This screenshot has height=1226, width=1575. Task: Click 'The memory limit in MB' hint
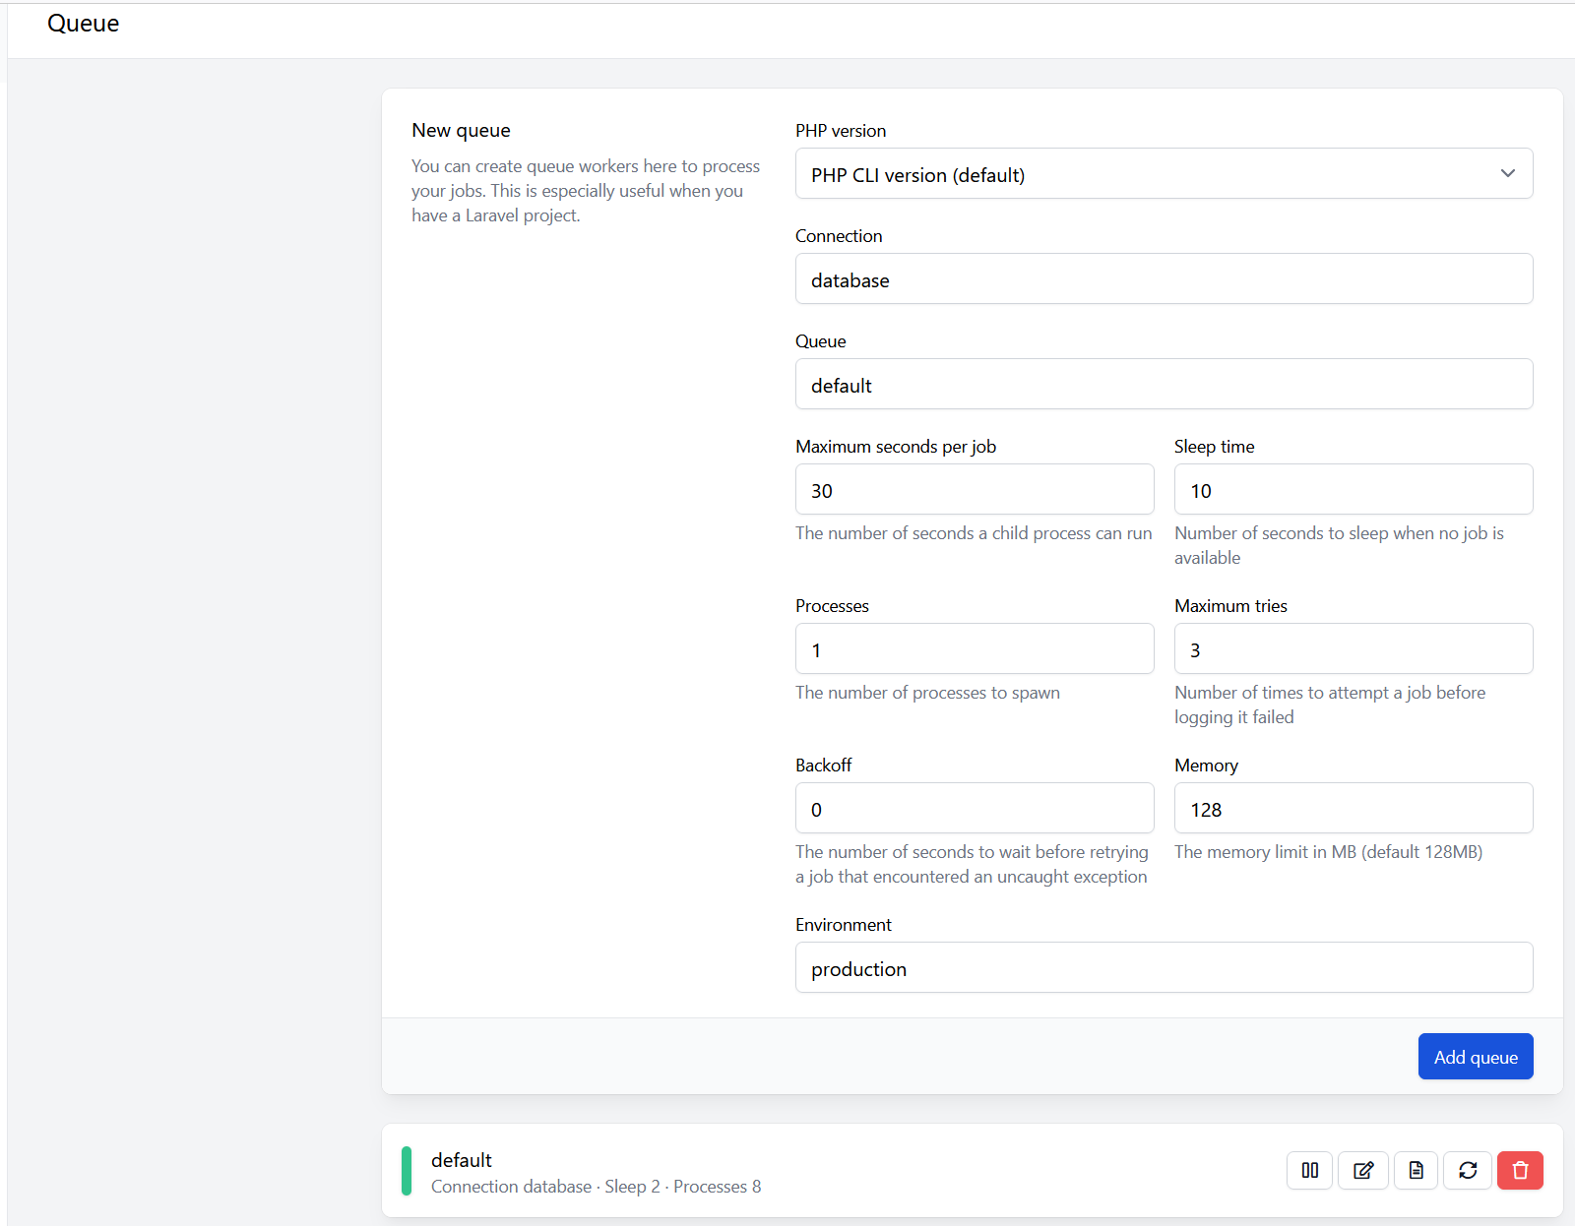(1328, 852)
